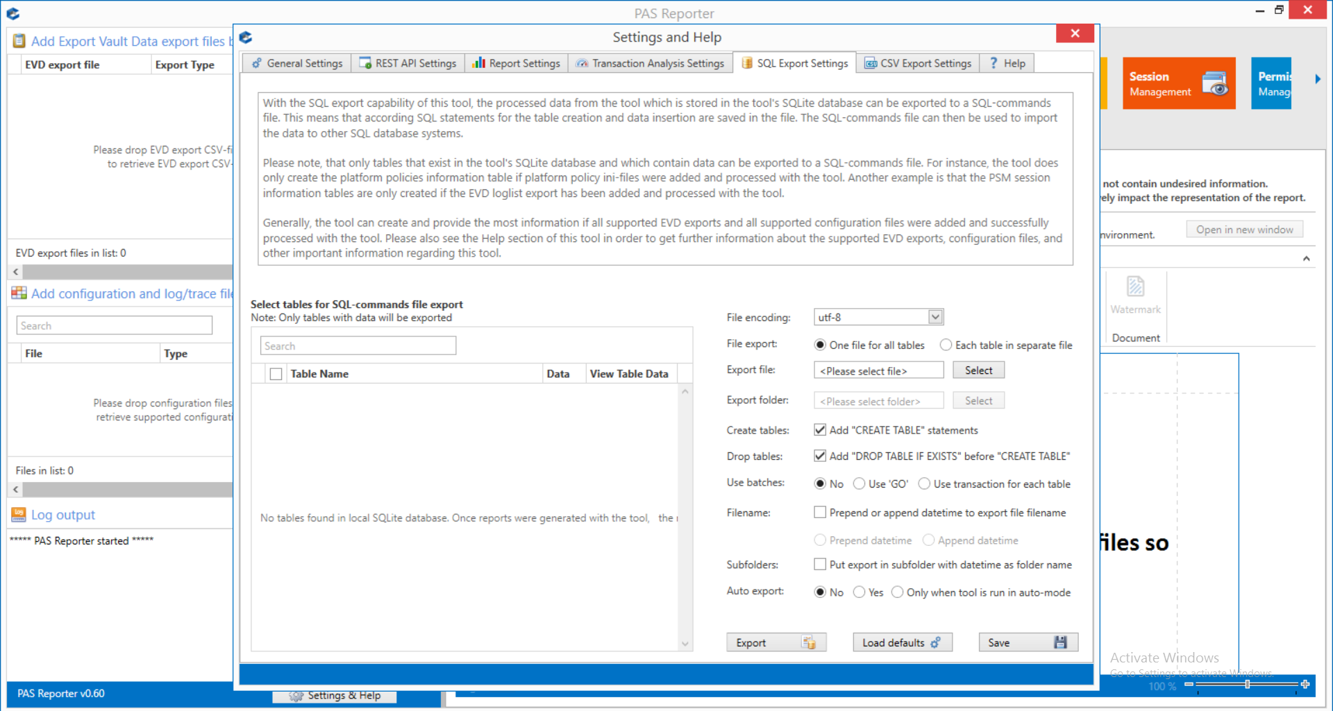Click the Settings and Help dialog app icon

pyautogui.click(x=246, y=37)
